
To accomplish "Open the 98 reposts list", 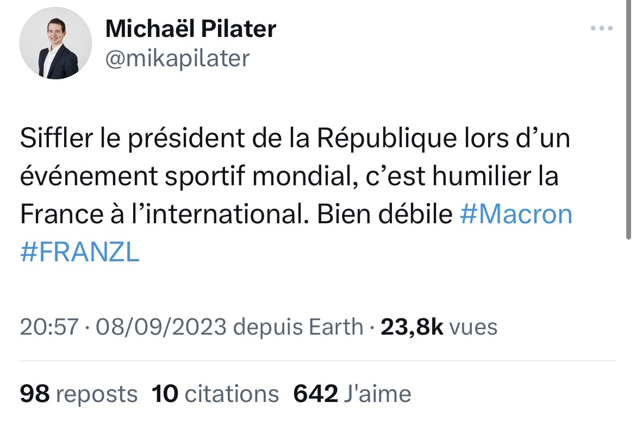I will point(79,393).
